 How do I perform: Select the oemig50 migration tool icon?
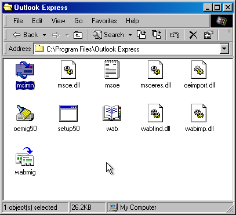(25, 113)
